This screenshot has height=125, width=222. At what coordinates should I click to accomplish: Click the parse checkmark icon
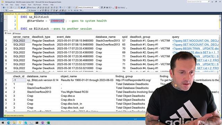tap(41, 10)
